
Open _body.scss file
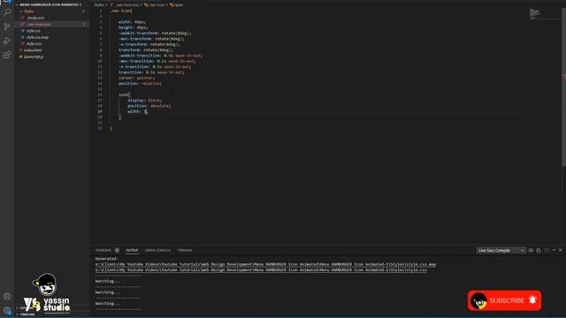coord(35,18)
